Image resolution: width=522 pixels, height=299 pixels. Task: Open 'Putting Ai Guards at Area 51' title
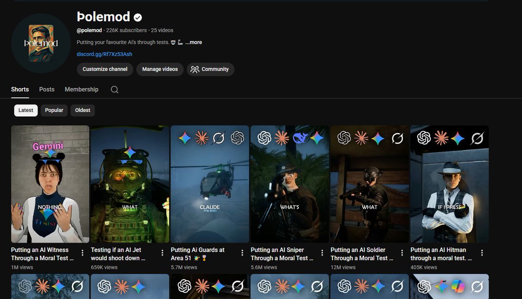coord(197,254)
